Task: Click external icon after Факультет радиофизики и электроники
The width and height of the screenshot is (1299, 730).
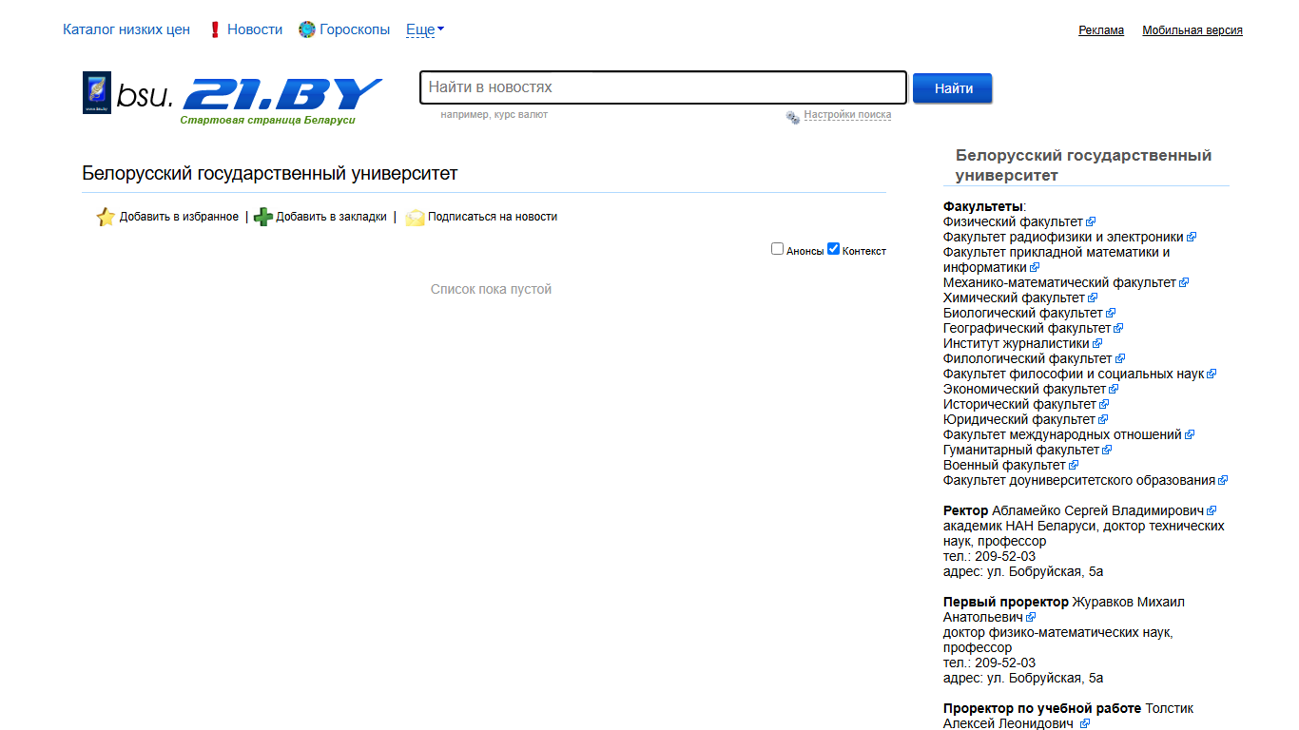Action: [x=1192, y=238]
